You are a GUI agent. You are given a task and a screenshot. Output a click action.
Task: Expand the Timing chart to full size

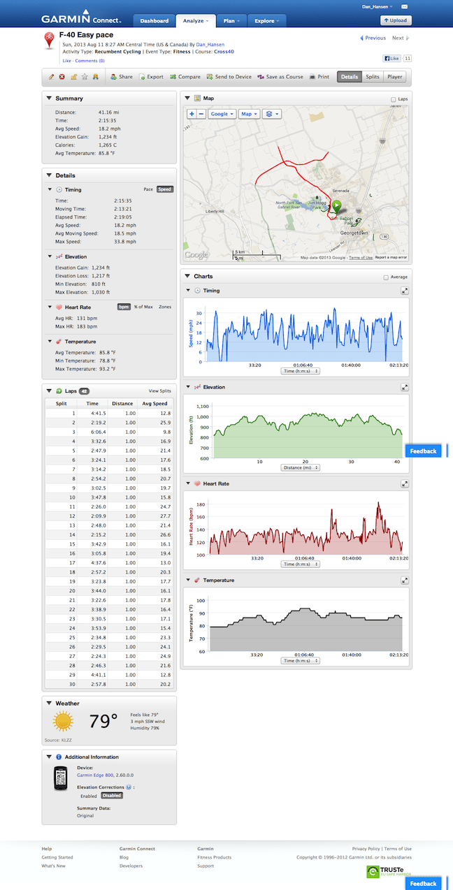(405, 290)
